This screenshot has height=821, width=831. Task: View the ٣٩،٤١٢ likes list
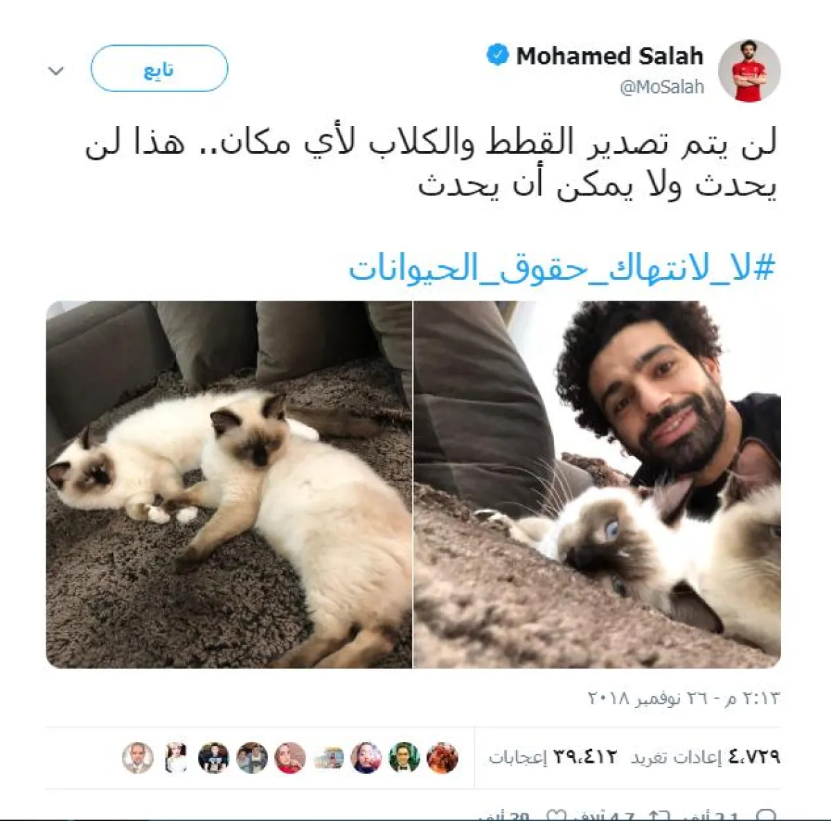pos(553,757)
